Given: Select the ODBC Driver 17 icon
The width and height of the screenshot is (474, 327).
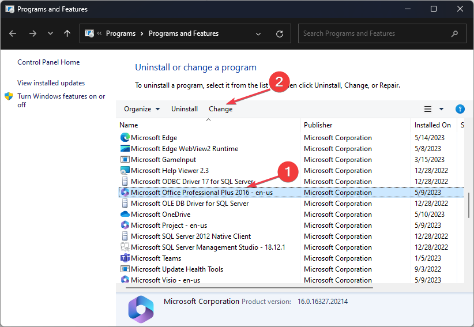Looking at the screenshot, I should [x=125, y=181].
